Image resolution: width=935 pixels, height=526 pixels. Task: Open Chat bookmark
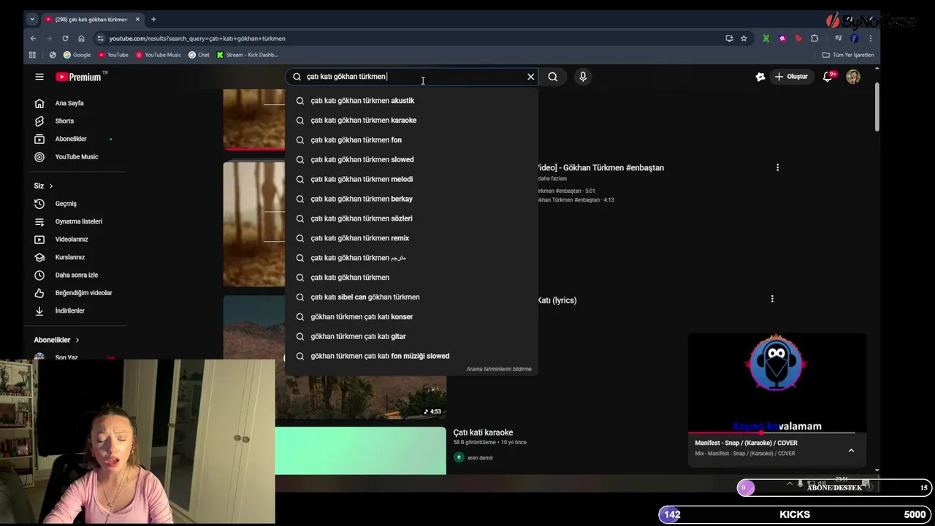(x=199, y=55)
